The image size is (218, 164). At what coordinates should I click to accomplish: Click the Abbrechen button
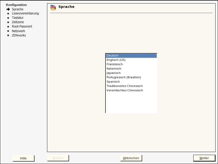pos(131,158)
